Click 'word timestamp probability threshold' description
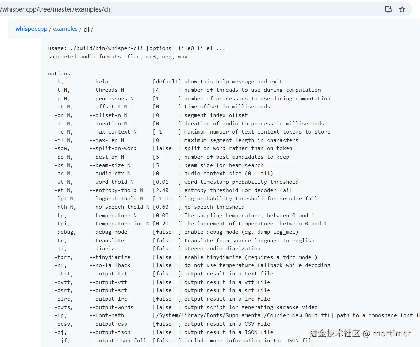The height and width of the screenshot is (347, 420). click(x=241, y=182)
